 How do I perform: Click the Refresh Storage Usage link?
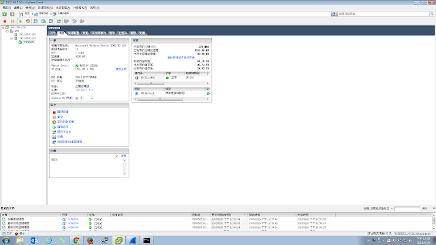pos(181,57)
